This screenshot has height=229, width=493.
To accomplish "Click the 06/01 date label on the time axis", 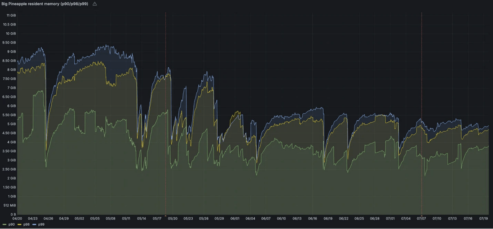I will pyautogui.click(x=235, y=219).
